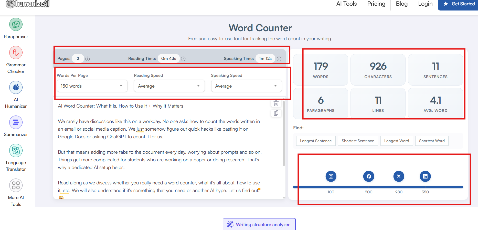478x230 pixels.
Task: Expand the Words Per Page dropdown
Action: tap(92, 86)
